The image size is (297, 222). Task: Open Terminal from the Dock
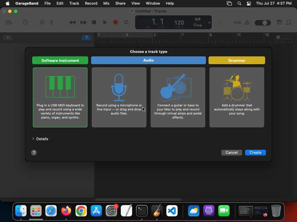pyautogui.click(x=142, y=211)
